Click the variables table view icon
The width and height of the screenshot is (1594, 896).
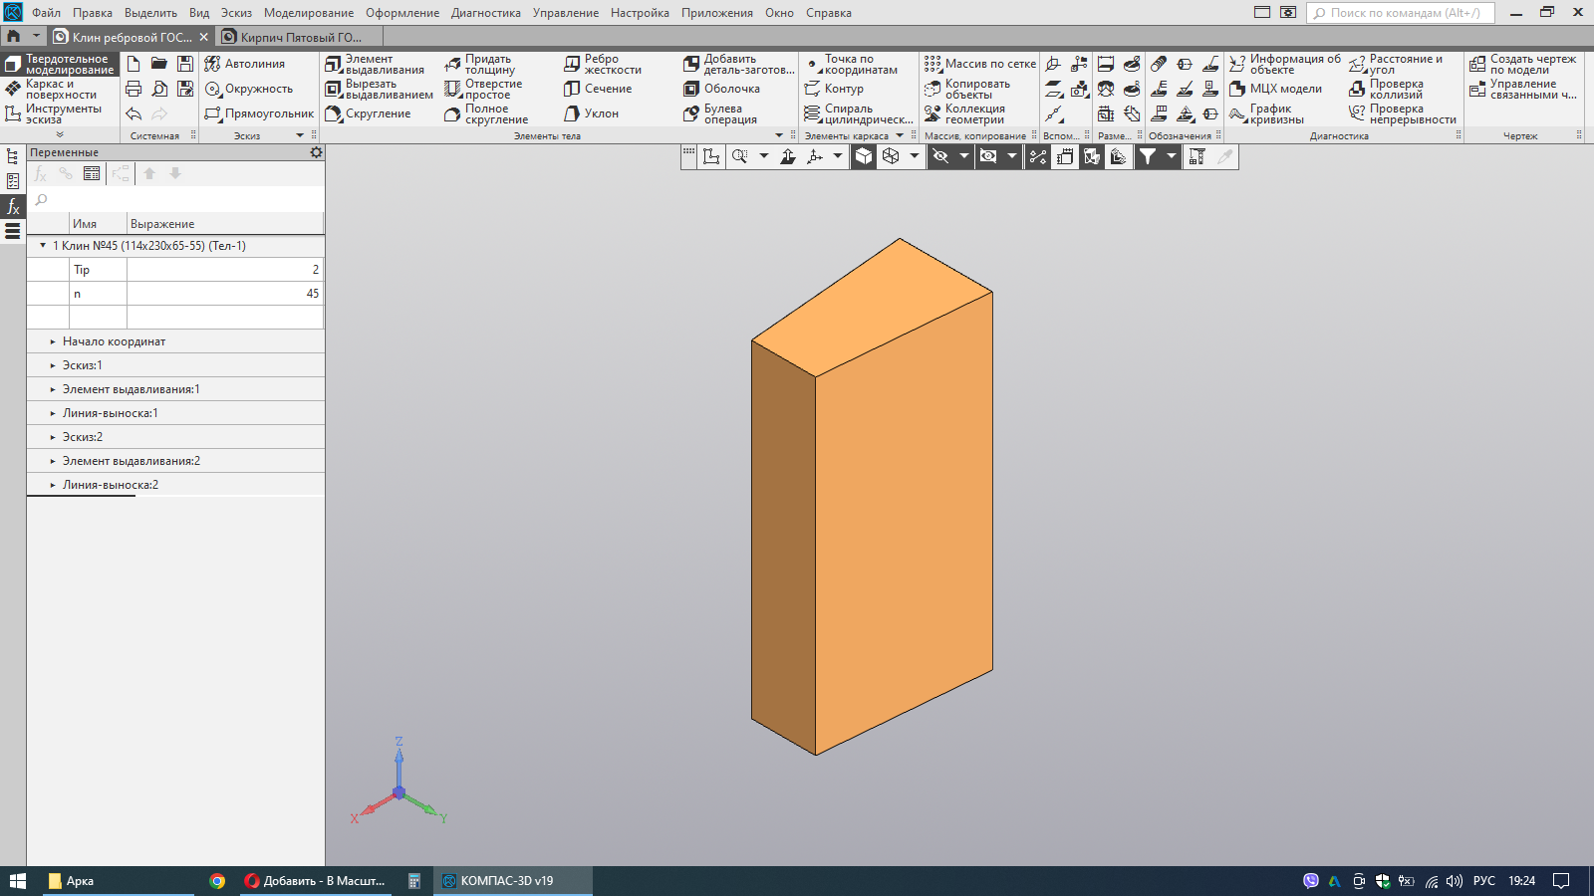92,173
